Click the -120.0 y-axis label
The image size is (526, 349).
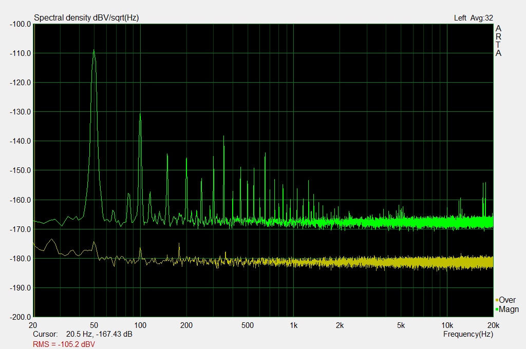point(21,83)
